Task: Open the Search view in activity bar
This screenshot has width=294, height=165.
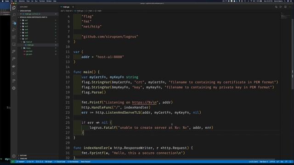Action: [14, 15]
